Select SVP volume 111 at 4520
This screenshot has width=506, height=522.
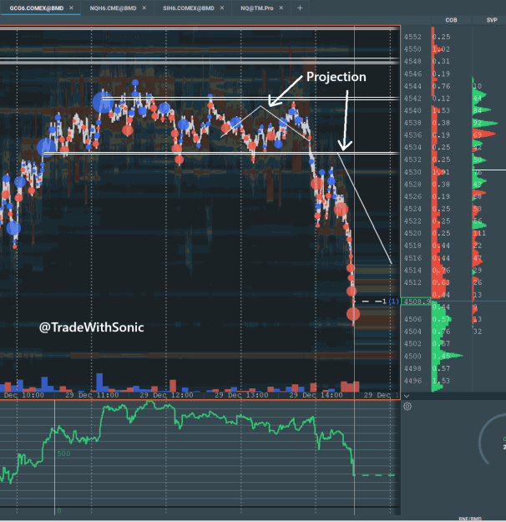[480, 233]
